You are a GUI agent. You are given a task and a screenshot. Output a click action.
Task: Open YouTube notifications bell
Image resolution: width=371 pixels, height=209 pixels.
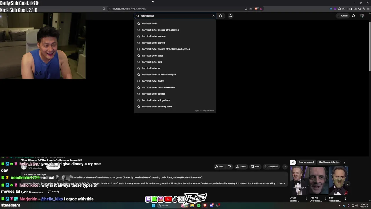(x=354, y=16)
